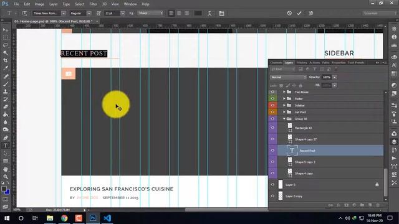Open the font size dropdown

[123, 13]
